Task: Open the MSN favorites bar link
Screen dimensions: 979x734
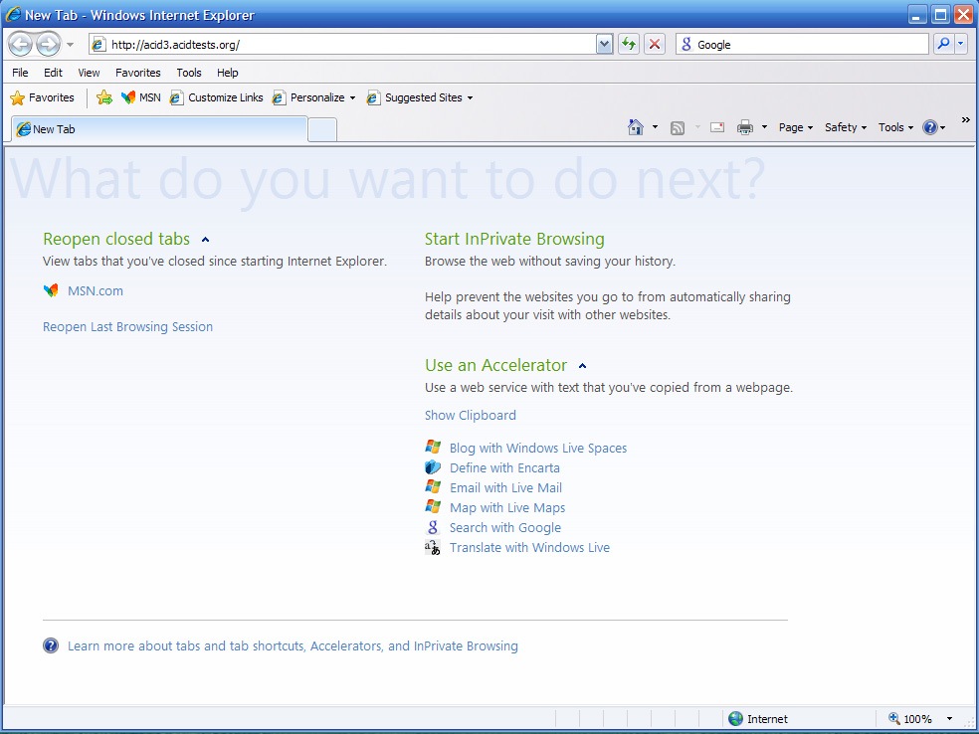Action: [141, 97]
